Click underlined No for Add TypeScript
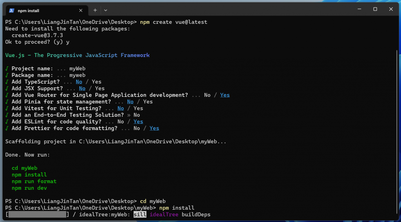 point(79,82)
